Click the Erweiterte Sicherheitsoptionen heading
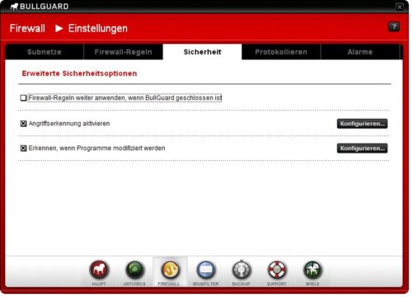 (x=79, y=73)
